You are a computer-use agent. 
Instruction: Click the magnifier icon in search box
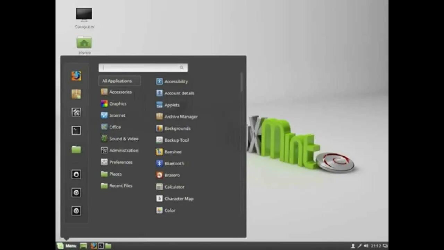point(182,68)
